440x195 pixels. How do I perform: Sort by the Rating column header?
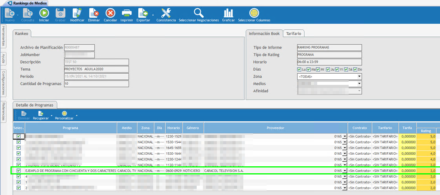click(426, 131)
